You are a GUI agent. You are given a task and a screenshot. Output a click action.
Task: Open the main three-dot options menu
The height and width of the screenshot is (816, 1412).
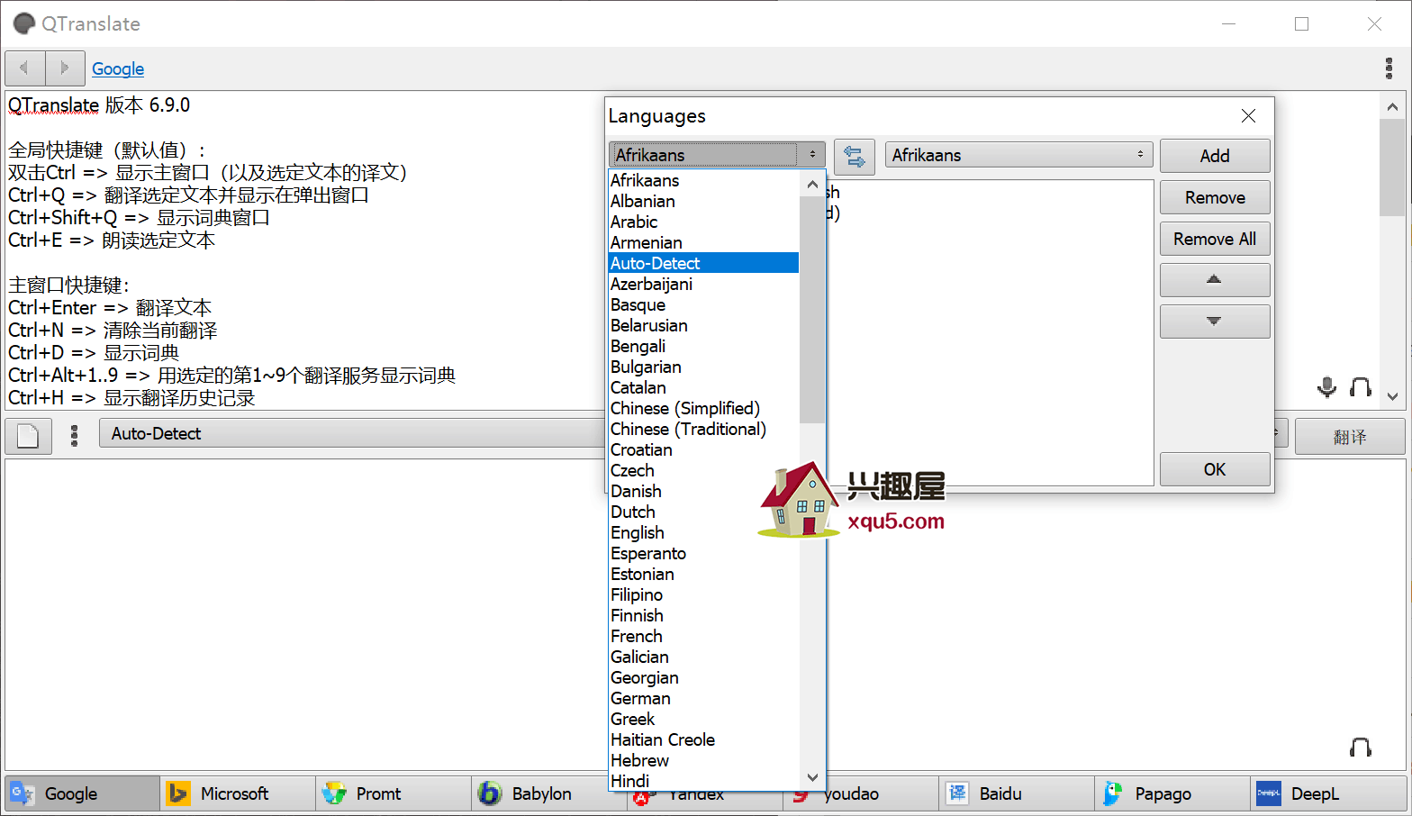tap(1389, 68)
